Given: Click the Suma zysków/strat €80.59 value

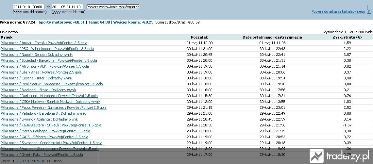Looking at the screenshot, I should click(194, 22).
